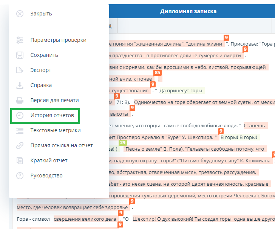Open Прямая ссылка на отчет

pyautogui.click(x=61, y=145)
